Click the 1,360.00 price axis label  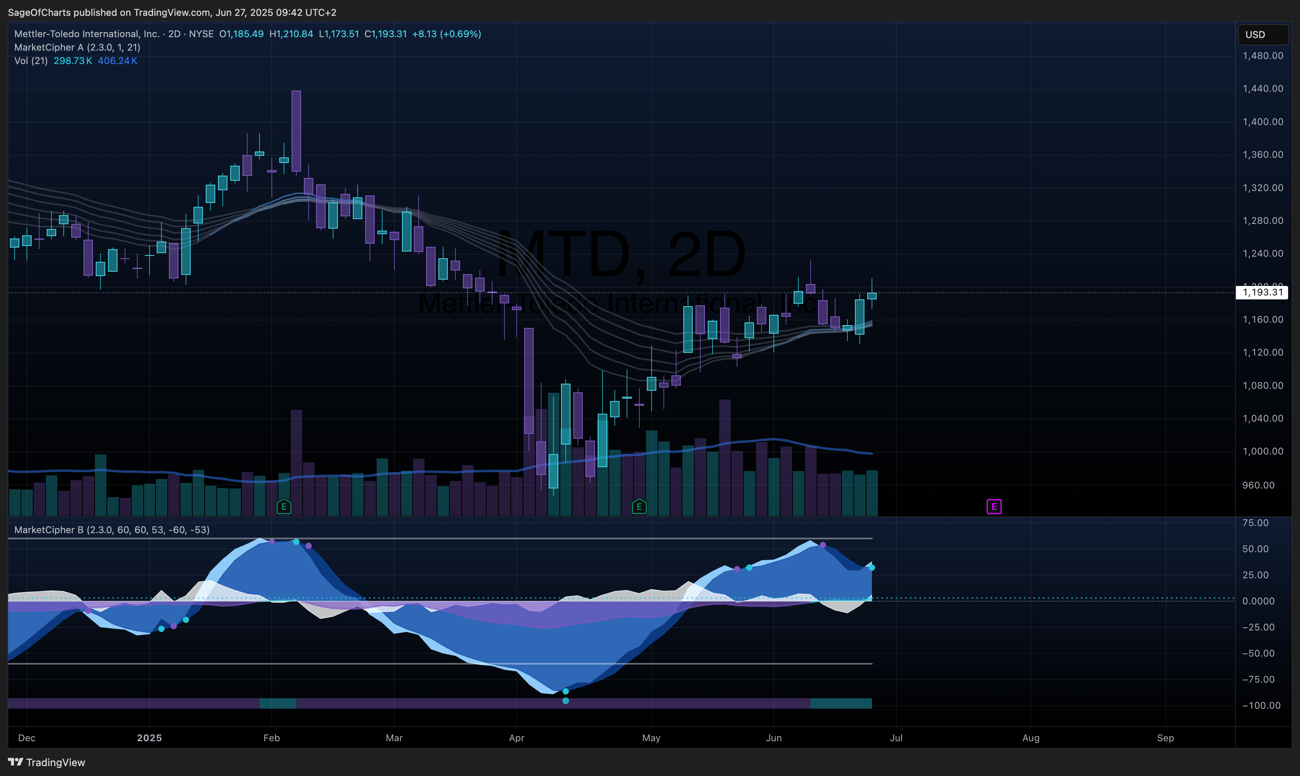click(x=1262, y=155)
